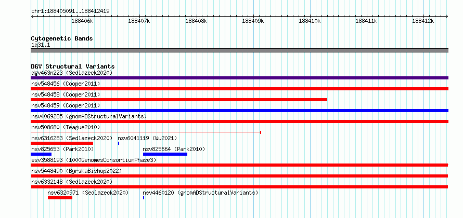Select the nsv6316283 (Sedlazeck2020) label

72,138
